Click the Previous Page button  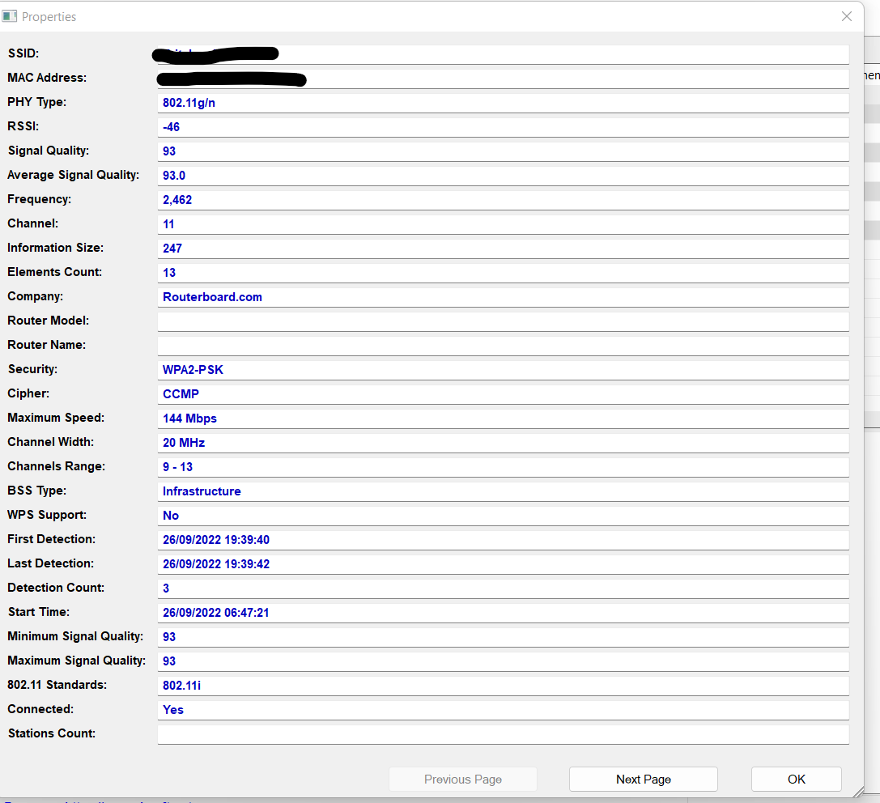point(462,779)
